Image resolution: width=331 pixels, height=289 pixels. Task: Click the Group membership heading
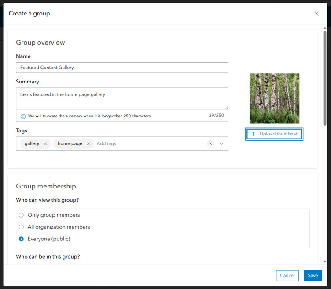[46, 186]
